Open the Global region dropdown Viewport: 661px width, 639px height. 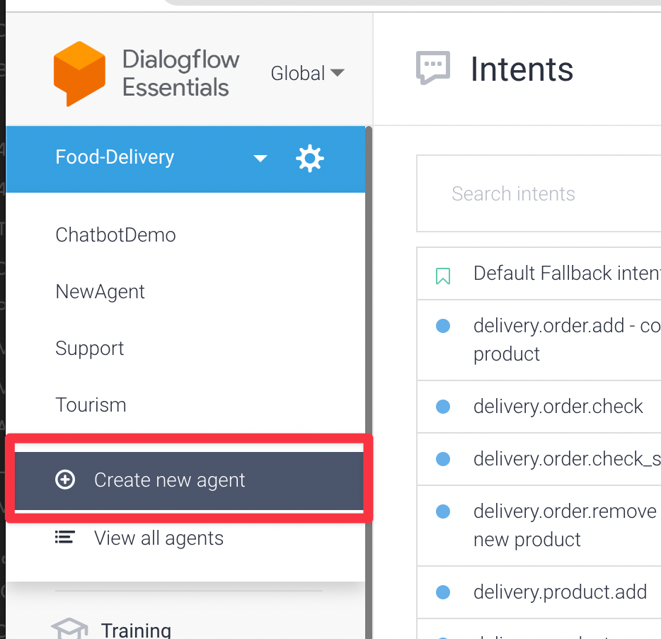pos(307,74)
